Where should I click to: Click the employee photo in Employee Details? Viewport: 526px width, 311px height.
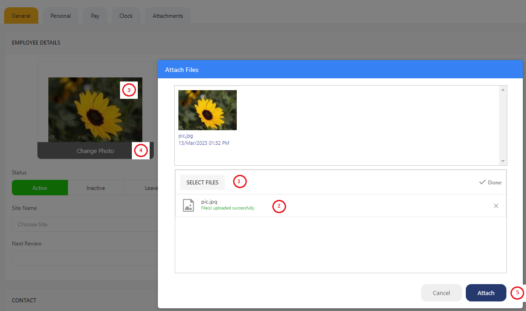[95, 109]
